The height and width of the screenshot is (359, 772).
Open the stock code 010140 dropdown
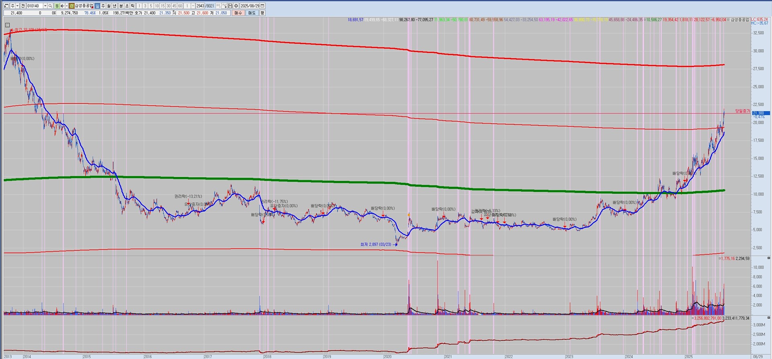[45, 6]
